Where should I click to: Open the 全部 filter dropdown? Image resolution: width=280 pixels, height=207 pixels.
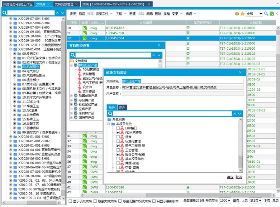pos(254,14)
